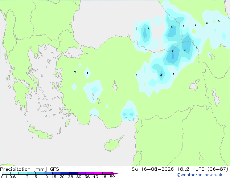Click the (06+87) forecast run label
The width and height of the screenshot is (230, 178).
tap(218, 169)
